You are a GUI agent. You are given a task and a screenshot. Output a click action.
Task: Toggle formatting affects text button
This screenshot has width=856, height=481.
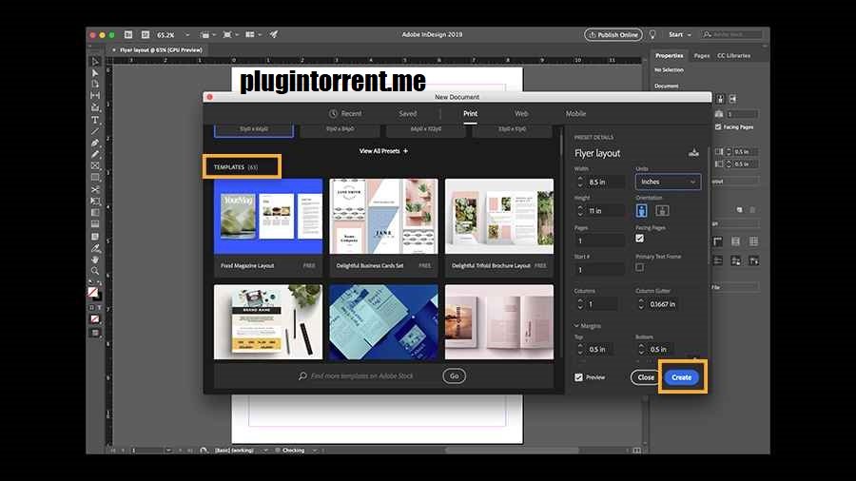[x=99, y=308]
